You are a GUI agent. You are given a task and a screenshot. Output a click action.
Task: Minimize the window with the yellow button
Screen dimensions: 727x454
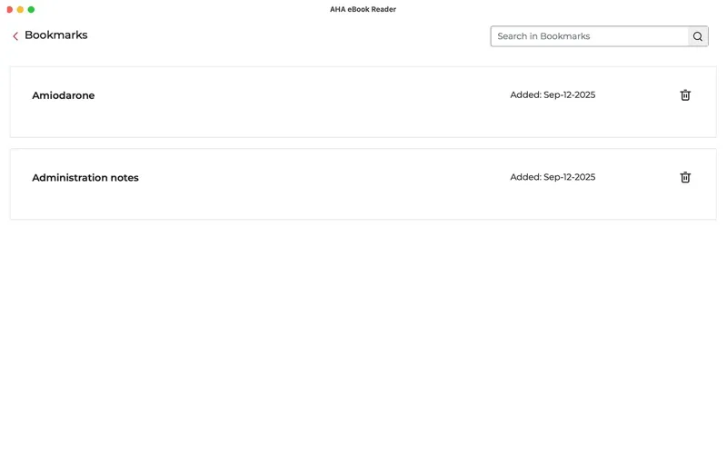[x=20, y=9]
